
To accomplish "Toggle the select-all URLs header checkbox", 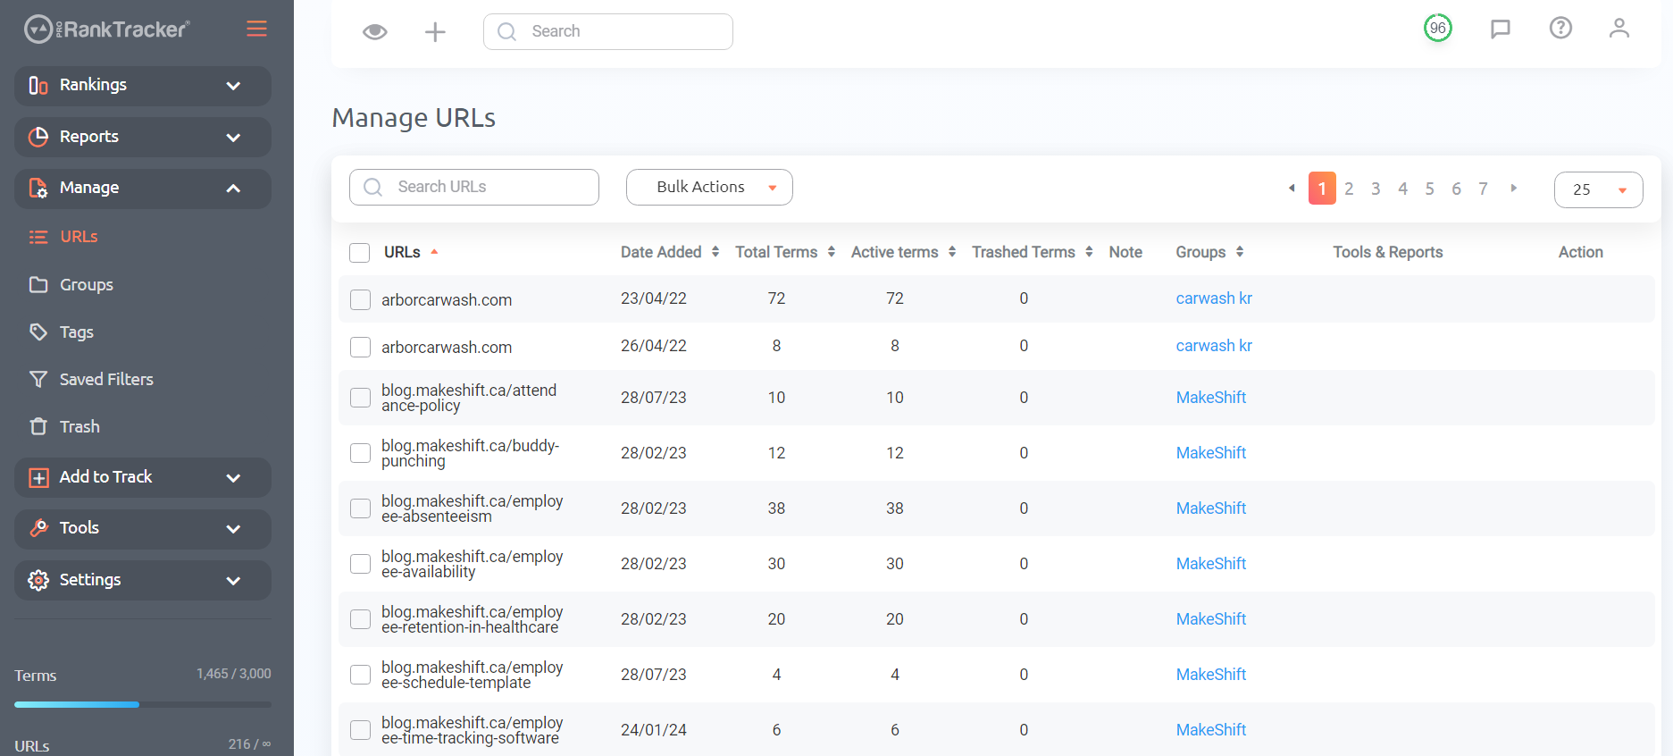I will (360, 253).
